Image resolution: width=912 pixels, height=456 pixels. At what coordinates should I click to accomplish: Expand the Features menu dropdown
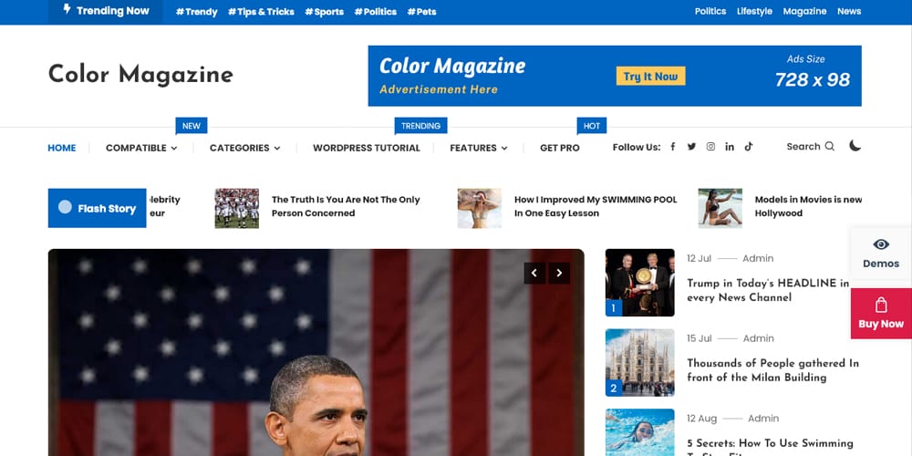pos(479,148)
